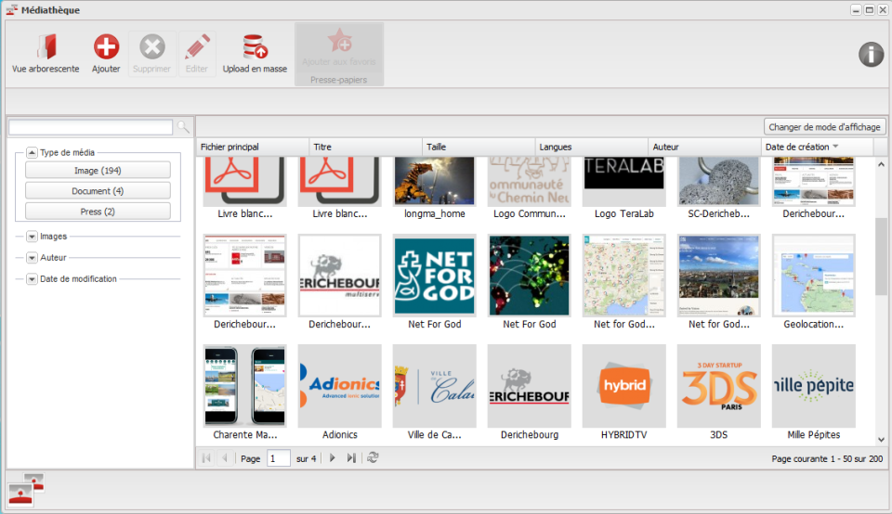
Task: Expand the Images filter section
Action: (32, 237)
